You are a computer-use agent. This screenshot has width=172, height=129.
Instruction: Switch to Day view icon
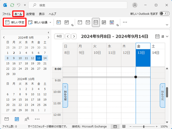80,22
